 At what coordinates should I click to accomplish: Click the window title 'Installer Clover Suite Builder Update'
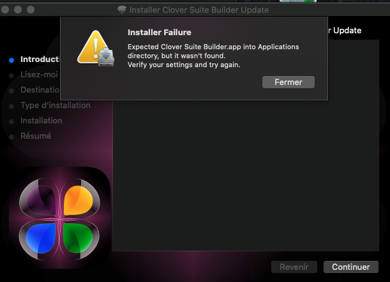click(x=199, y=10)
